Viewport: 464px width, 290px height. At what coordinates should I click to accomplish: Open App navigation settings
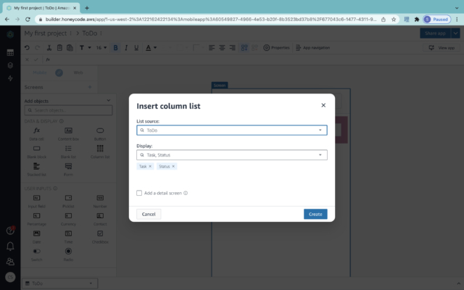[x=312, y=48]
